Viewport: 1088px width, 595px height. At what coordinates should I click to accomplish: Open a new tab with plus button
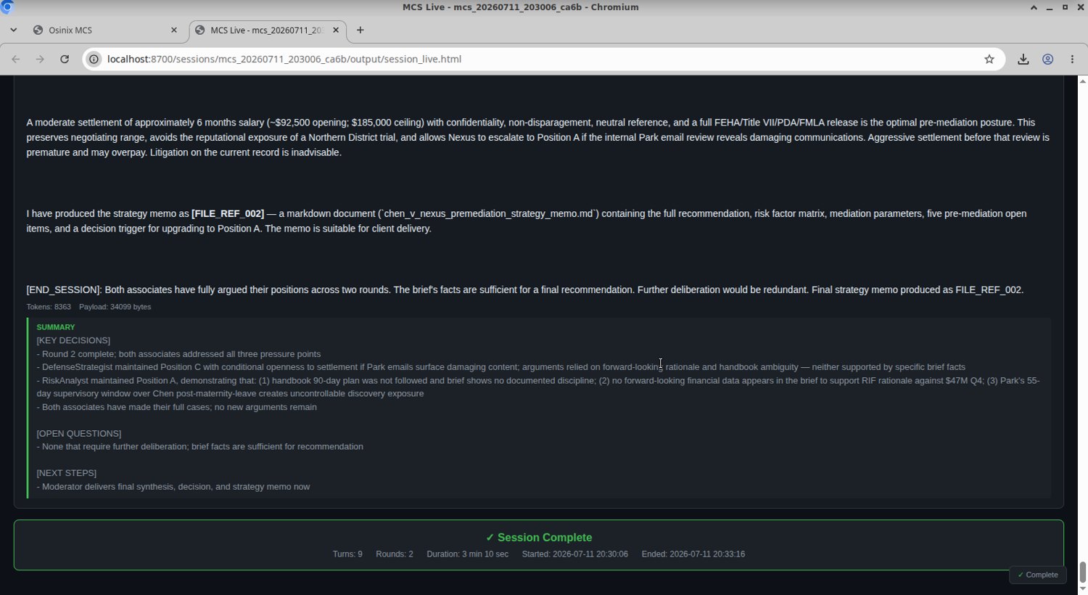pos(360,30)
